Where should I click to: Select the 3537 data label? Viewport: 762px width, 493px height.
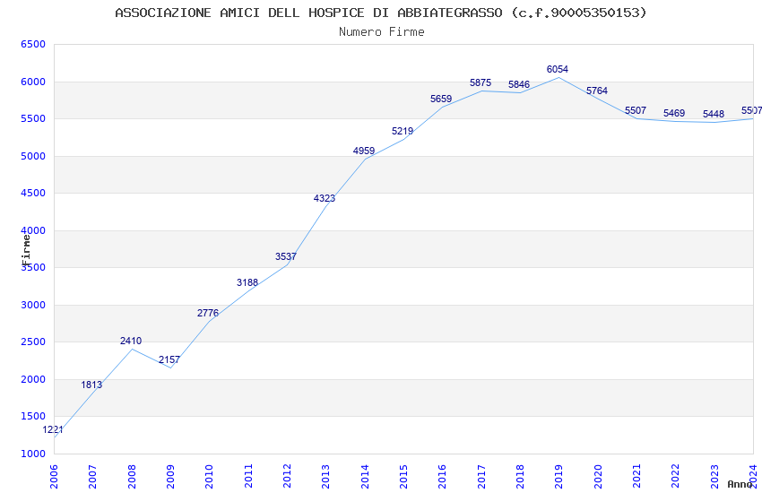(x=286, y=256)
